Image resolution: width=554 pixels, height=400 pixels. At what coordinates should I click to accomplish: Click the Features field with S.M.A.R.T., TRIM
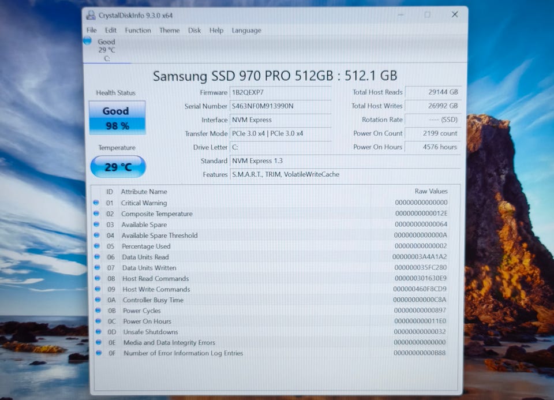coord(345,174)
